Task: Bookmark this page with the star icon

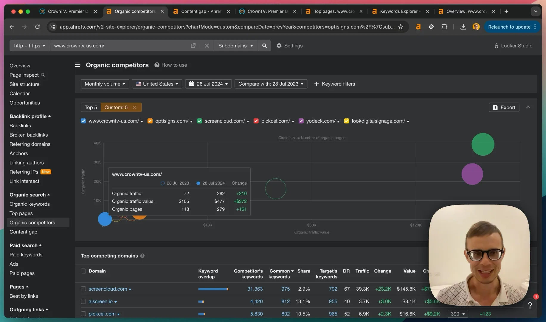Action: pos(401,27)
